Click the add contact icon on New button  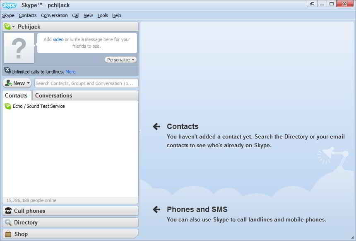[x=8, y=83]
